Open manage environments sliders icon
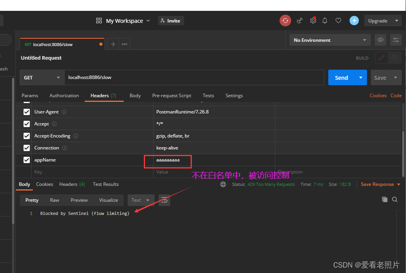Image resolution: width=406 pixels, height=273 pixels. 396,40
